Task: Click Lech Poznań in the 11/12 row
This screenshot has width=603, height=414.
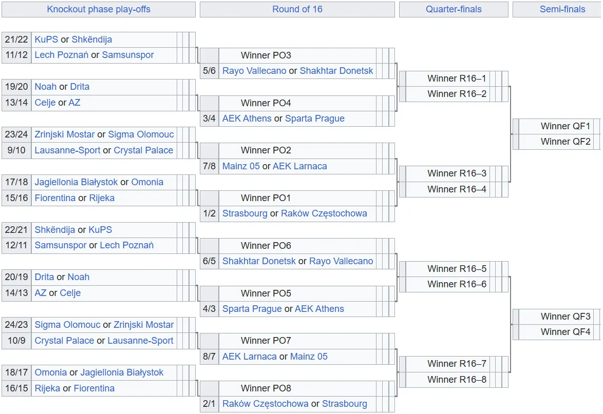Action: click(x=62, y=55)
